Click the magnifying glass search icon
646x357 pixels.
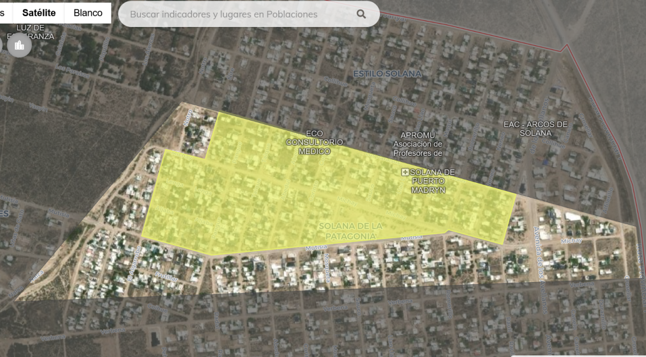click(x=361, y=14)
